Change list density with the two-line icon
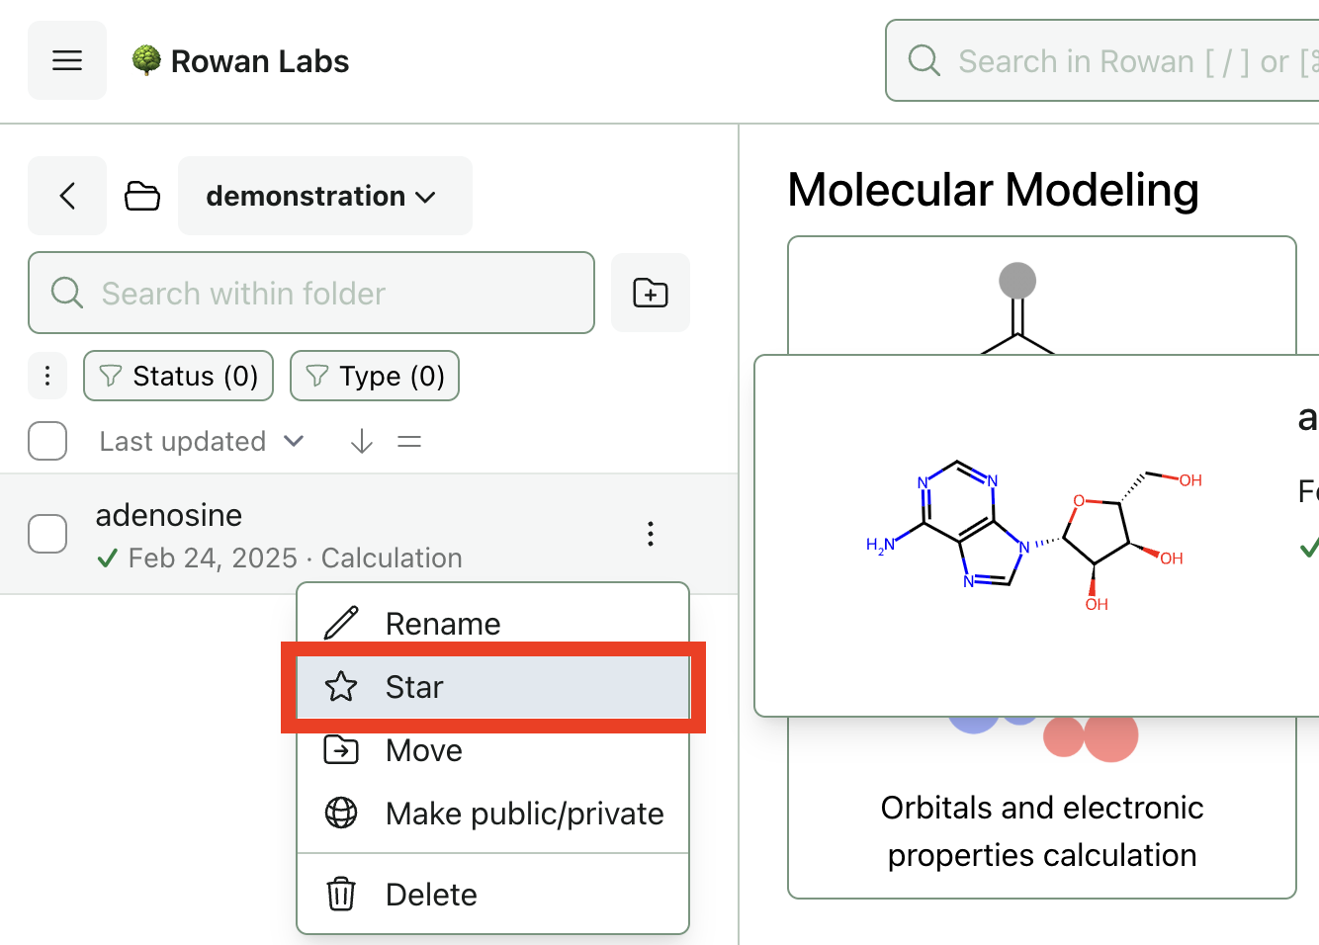Image resolution: width=1319 pixels, height=945 pixels. pyautogui.click(x=409, y=441)
